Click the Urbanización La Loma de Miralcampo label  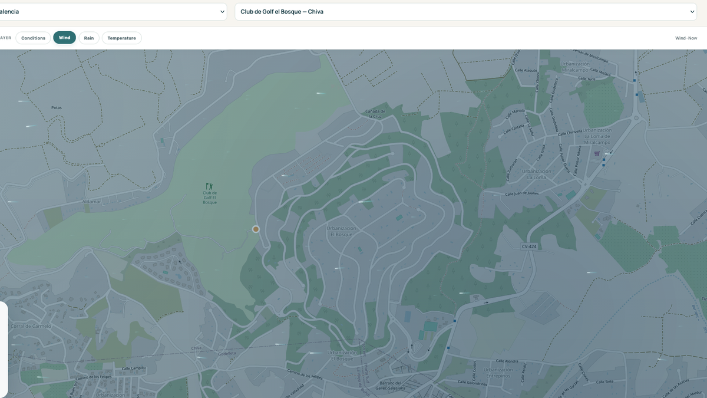coord(597,136)
